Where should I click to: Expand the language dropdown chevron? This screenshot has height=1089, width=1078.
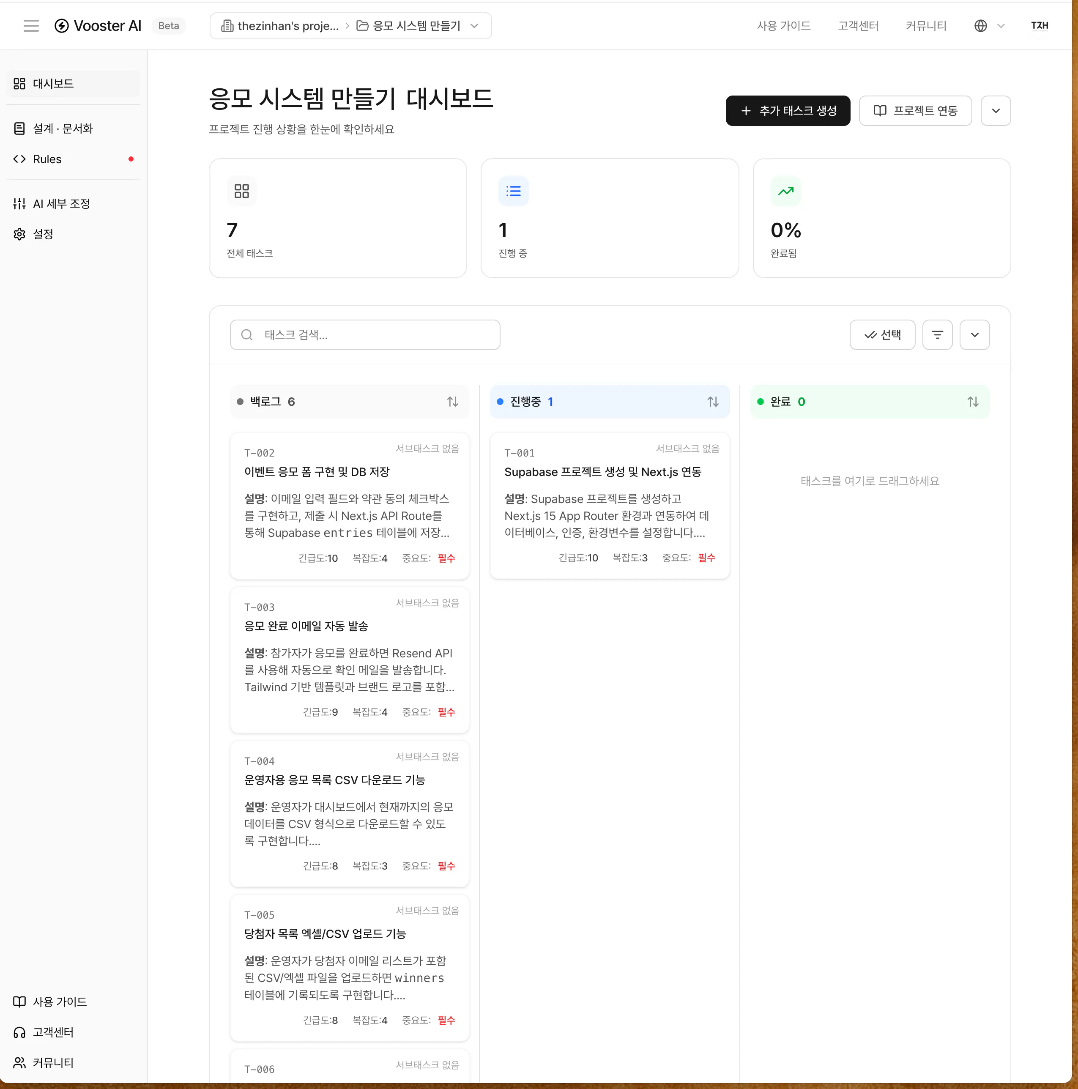coord(1001,25)
